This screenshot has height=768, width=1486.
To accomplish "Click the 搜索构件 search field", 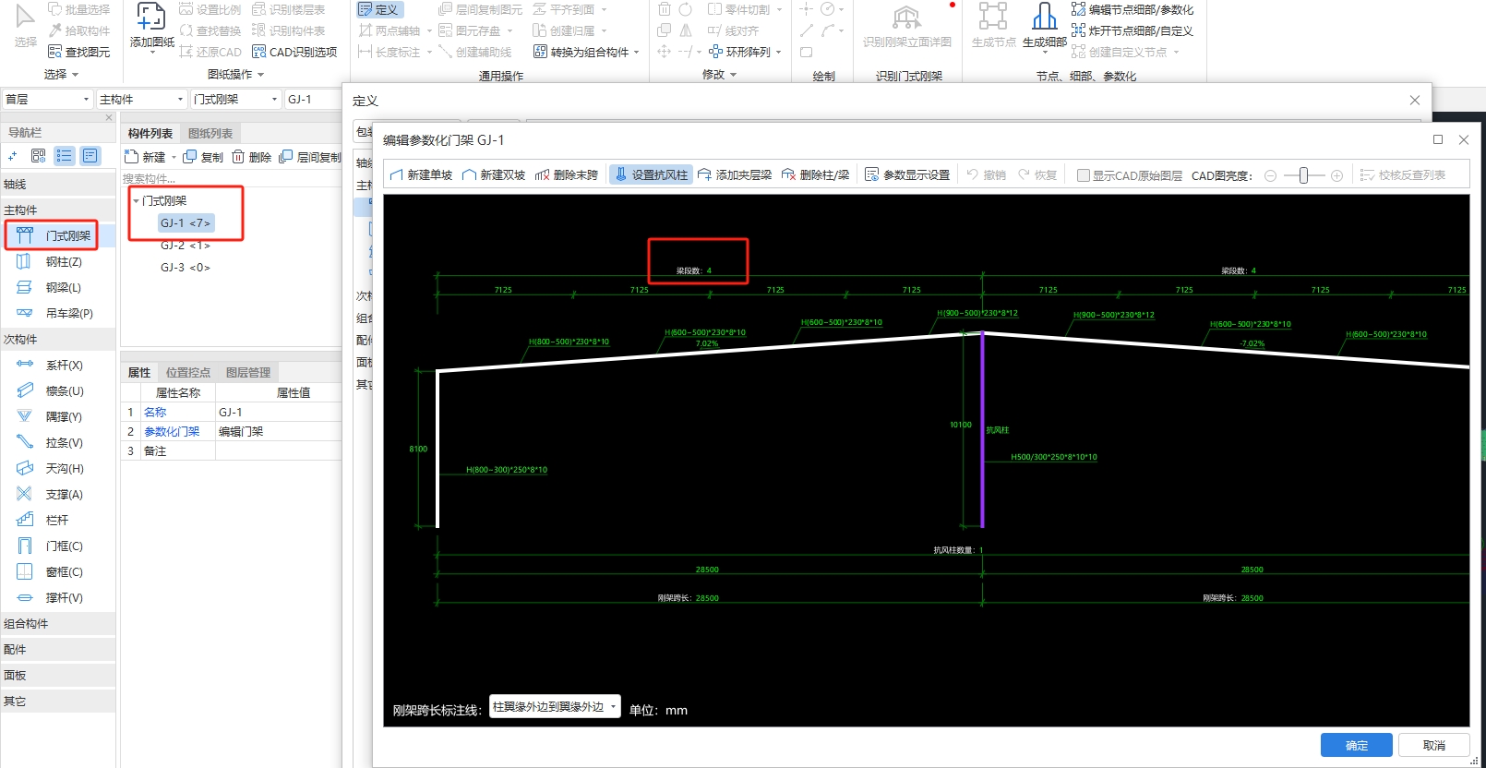I will [x=231, y=178].
